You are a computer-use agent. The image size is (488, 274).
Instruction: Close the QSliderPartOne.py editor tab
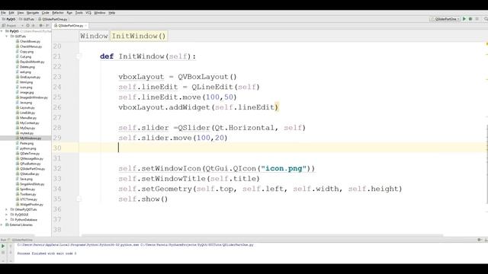pos(85,26)
